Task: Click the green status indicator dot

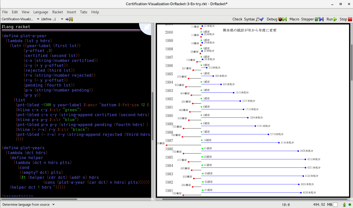Action: pos(350,205)
